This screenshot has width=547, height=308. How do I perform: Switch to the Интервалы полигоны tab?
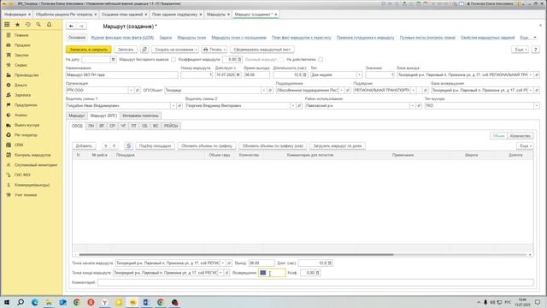tap(140, 115)
